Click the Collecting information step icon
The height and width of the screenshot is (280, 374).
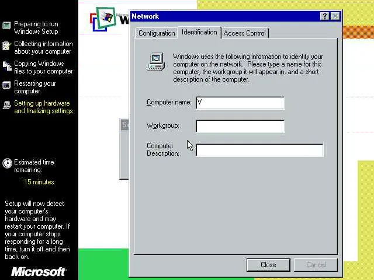click(6, 45)
